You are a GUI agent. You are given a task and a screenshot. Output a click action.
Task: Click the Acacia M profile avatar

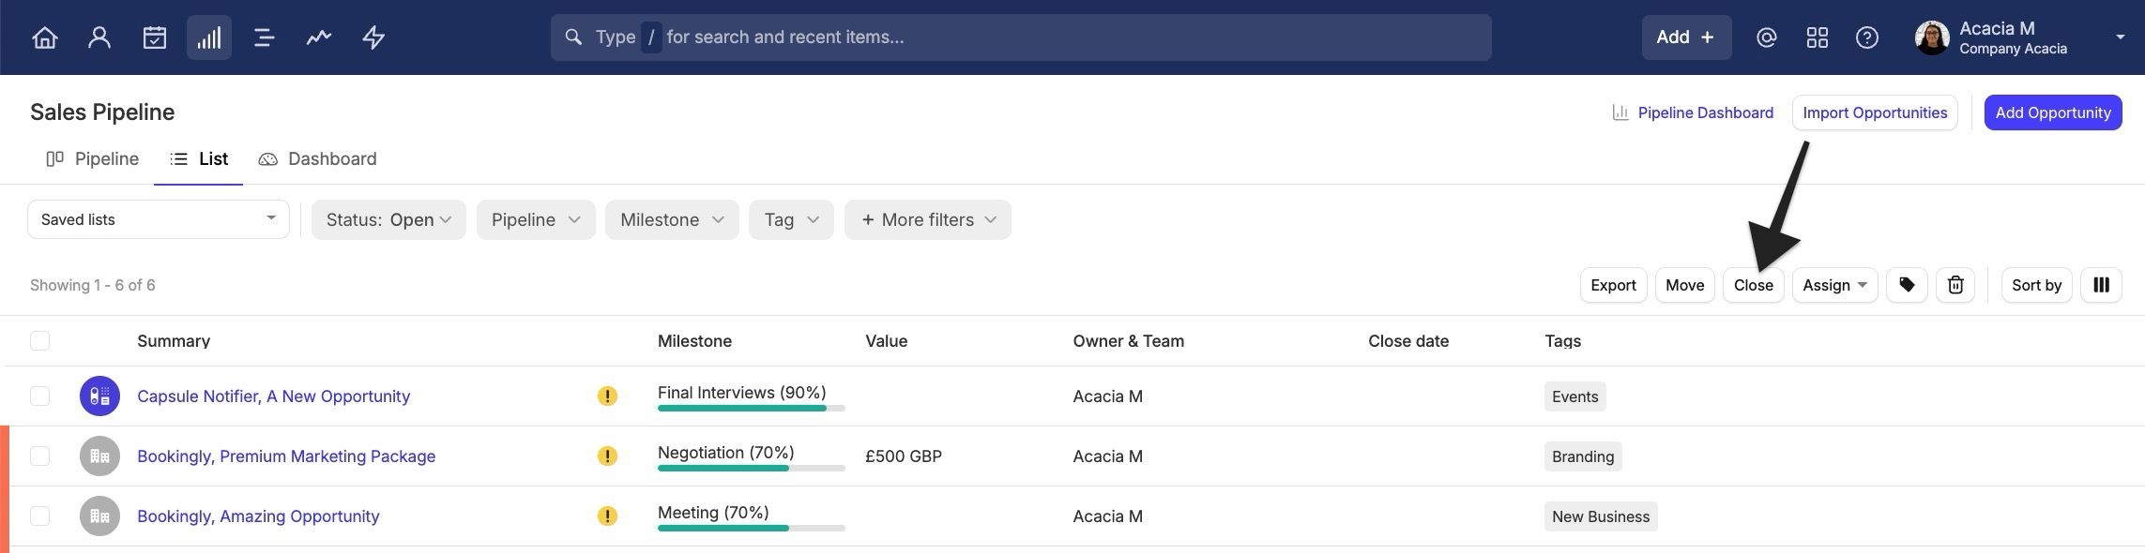[1932, 37]
